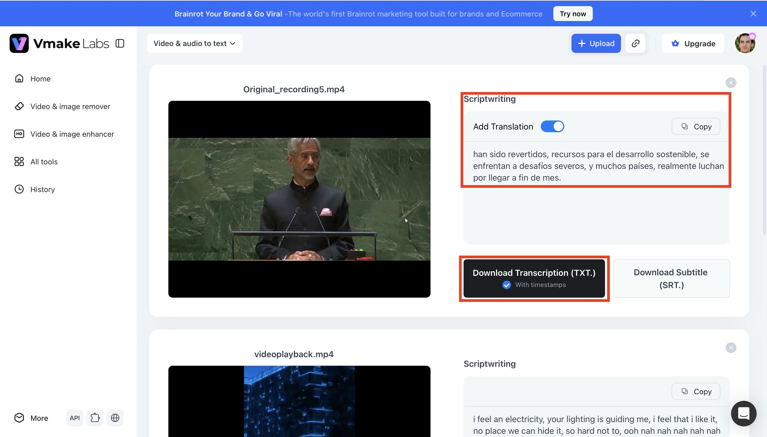Open the chat support bubble
This screenshot has height=437, width=767.
pos(744,414)
